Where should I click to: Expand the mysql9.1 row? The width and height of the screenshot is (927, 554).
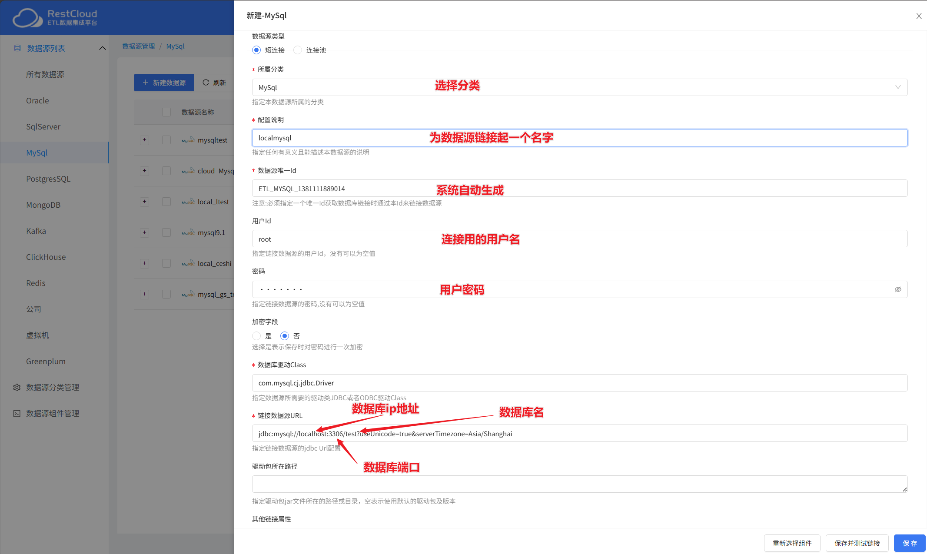(x=145, y=232)
